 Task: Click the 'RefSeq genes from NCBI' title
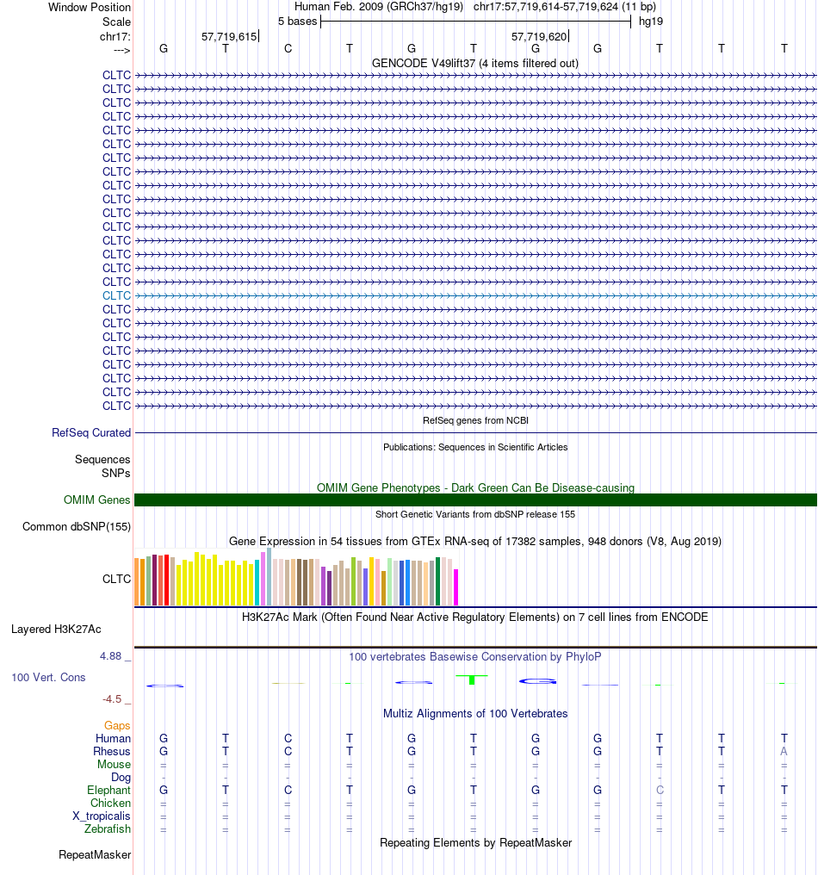click(x=475, y=420)
